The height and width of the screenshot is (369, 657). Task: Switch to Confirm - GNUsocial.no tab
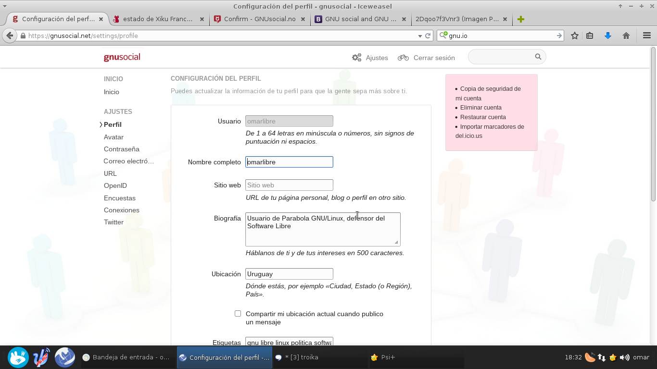coord(260,19)
